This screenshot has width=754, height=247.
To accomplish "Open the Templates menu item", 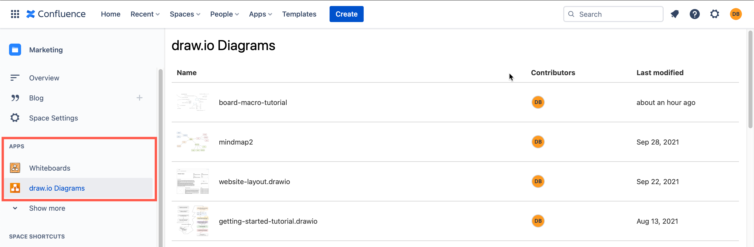I will [299, 14].
